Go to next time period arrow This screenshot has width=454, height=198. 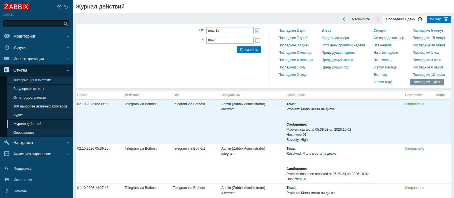378,19
